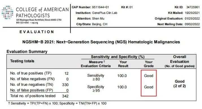
Task: Click the Sensitivity grade Good cell
Action: (x=149, y=76)
